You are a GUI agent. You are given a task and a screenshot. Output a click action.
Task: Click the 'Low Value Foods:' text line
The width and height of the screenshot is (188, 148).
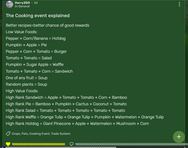click(x=21, y=32)
